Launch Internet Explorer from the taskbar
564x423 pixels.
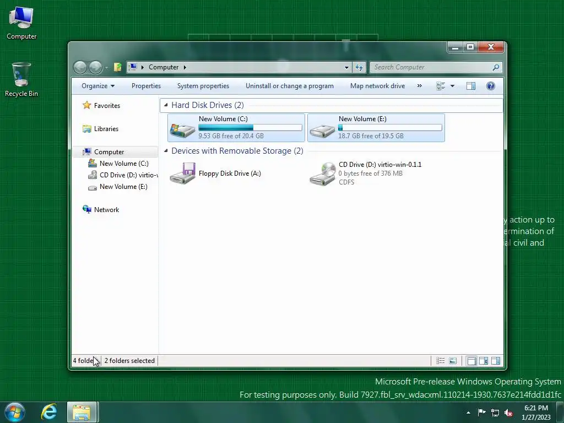coord(49,412)
